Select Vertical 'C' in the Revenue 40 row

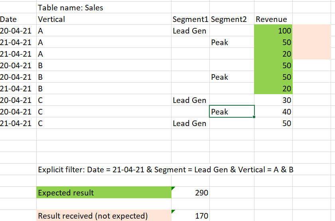[x=104, y=112]
